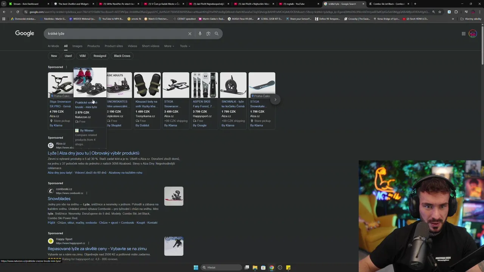Click the browser address bar

click(230, 12)
